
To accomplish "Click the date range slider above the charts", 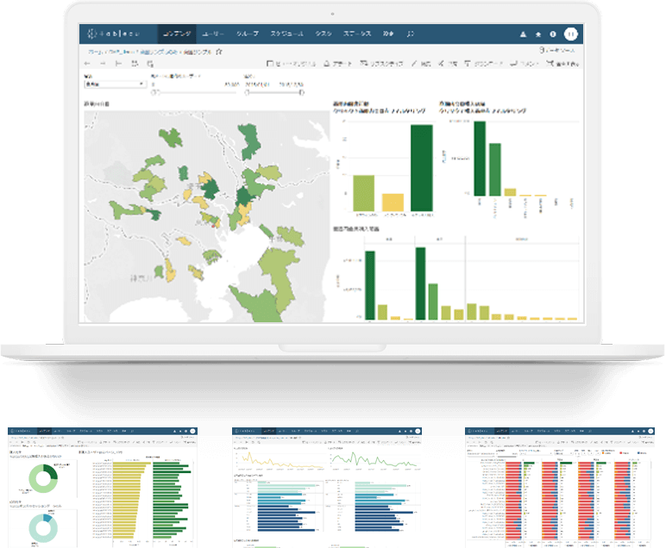I will (274, 91).
